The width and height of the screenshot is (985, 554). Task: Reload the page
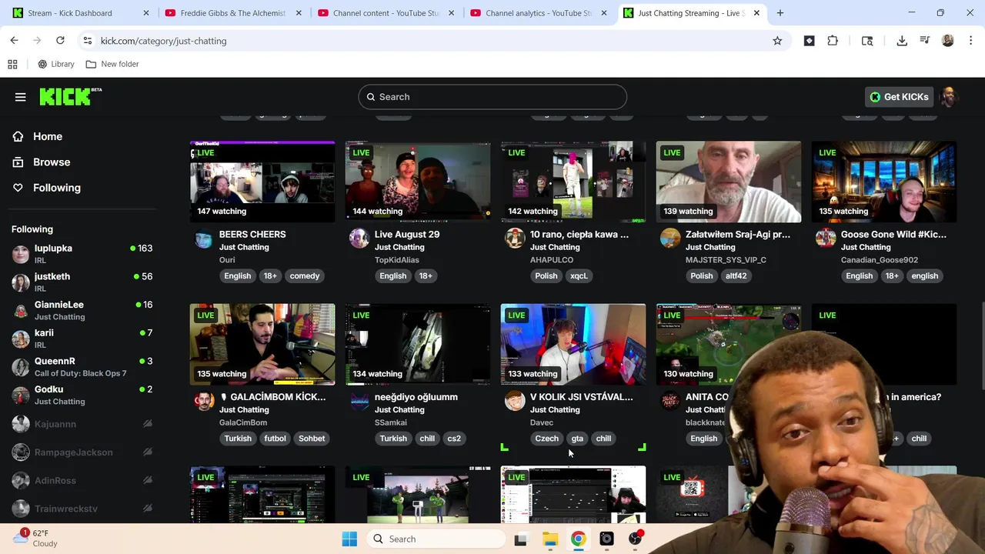[x=60, y=40]
